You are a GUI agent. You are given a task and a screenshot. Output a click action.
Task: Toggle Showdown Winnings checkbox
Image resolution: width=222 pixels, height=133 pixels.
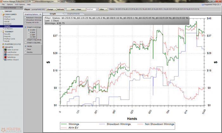[25, 20]
